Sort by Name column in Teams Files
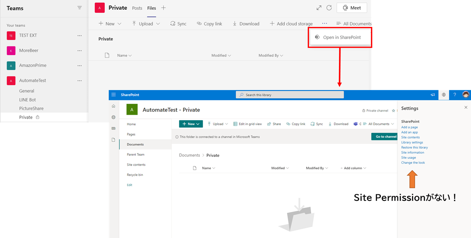The width and height of the screenshot is (471, 238). coord(124,55)
